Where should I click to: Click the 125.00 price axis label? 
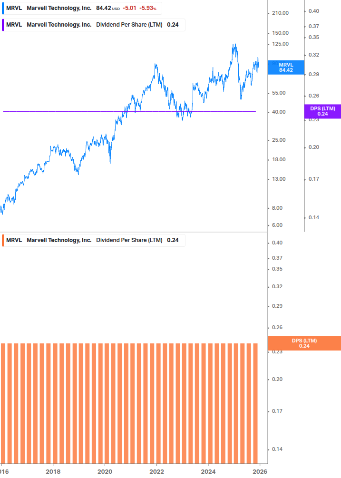coord(280,44)
